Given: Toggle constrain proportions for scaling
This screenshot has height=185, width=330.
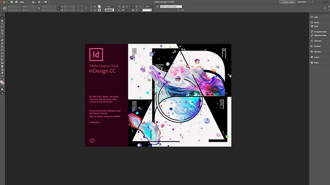Looking at the screenshot, I should 59,8.
